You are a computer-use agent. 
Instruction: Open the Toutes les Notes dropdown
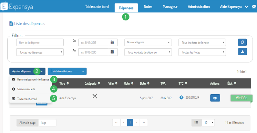[202, 52]
